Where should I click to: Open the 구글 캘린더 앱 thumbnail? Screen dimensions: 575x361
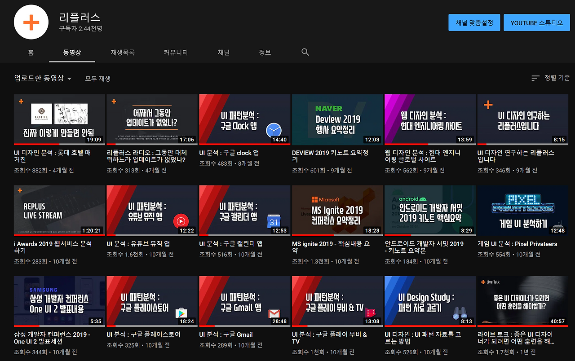pyautogui.click(x=245, y=211)
